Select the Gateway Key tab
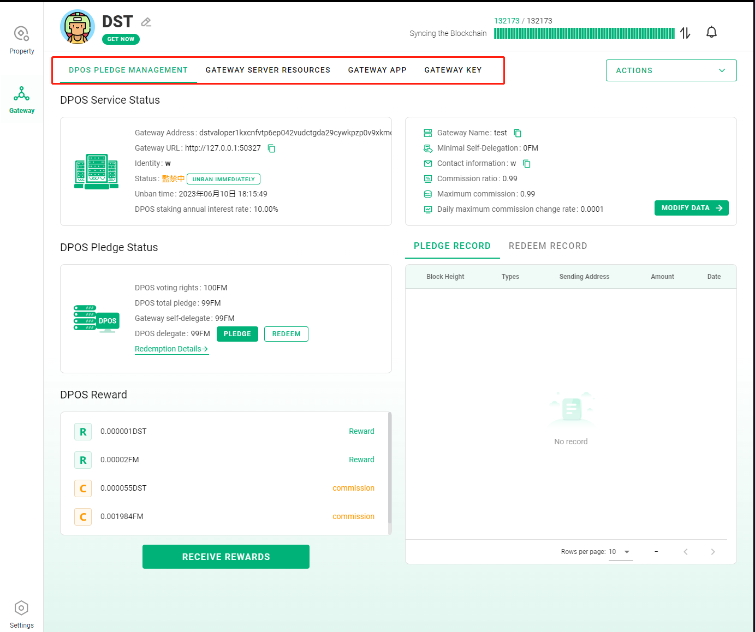 (x=453, y=70)
